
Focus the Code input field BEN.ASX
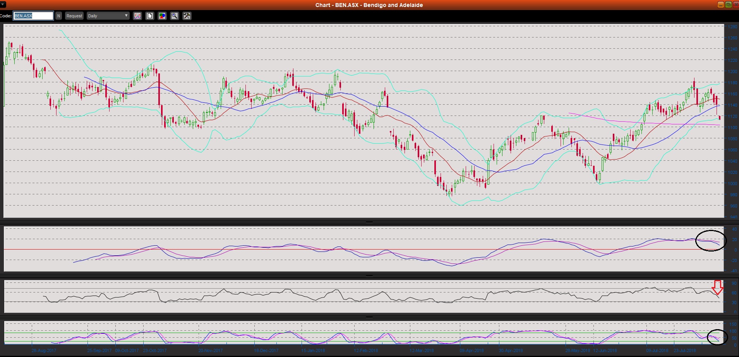tap(33, 16)
